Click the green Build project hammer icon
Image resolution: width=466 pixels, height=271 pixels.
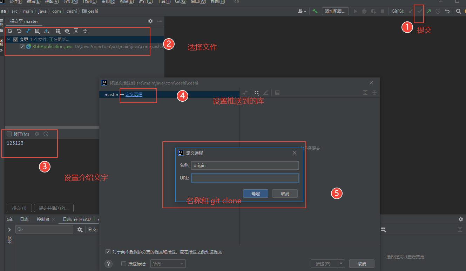[x=315, y=11]
